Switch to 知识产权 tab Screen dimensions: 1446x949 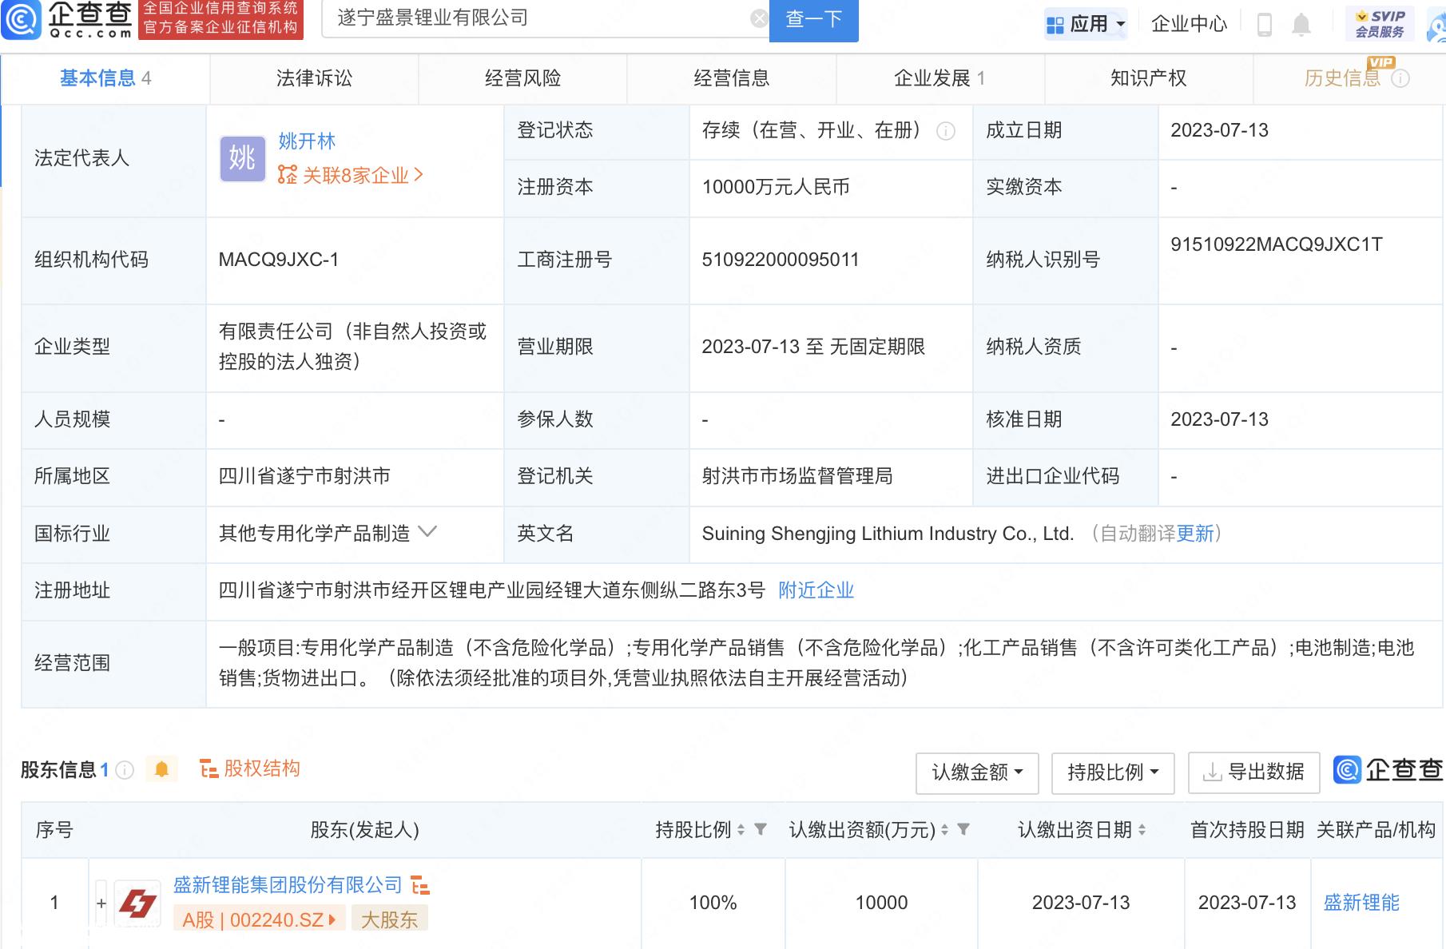(x=1148, y=78)
